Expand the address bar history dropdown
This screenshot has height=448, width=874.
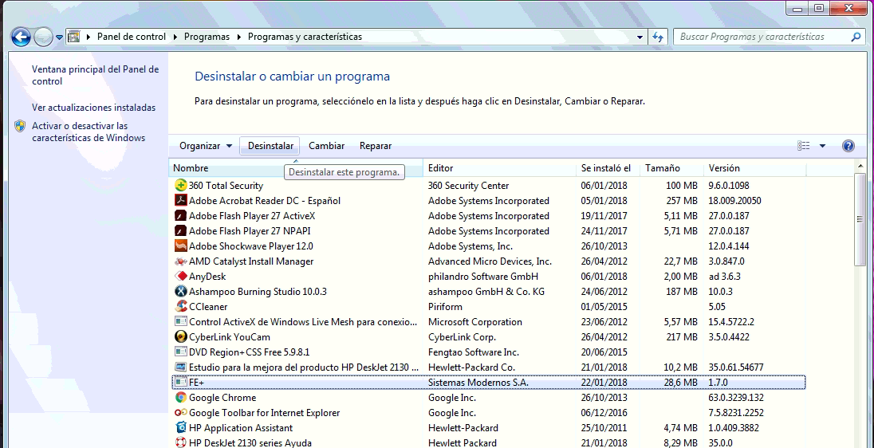pos(640,37)
